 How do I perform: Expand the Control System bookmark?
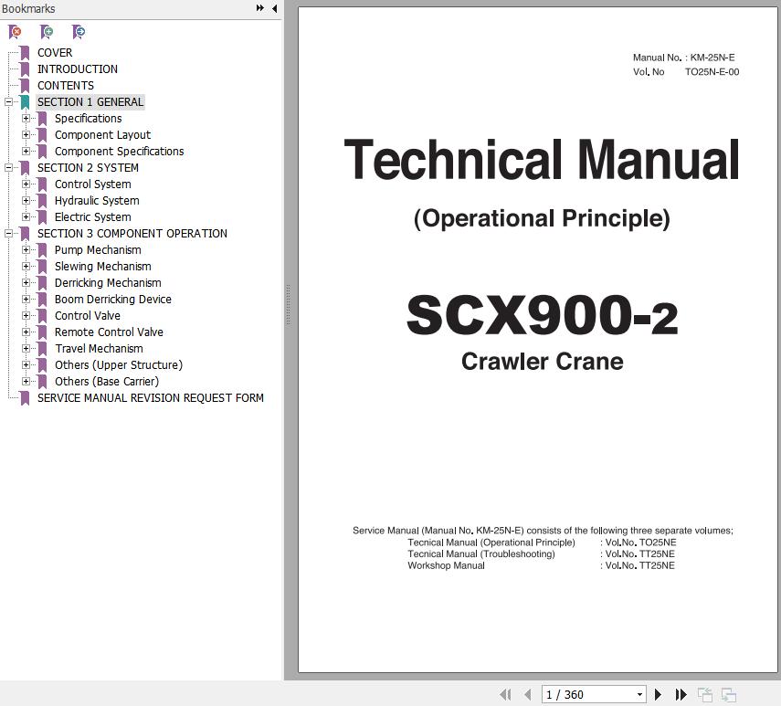tap(26, 184)
